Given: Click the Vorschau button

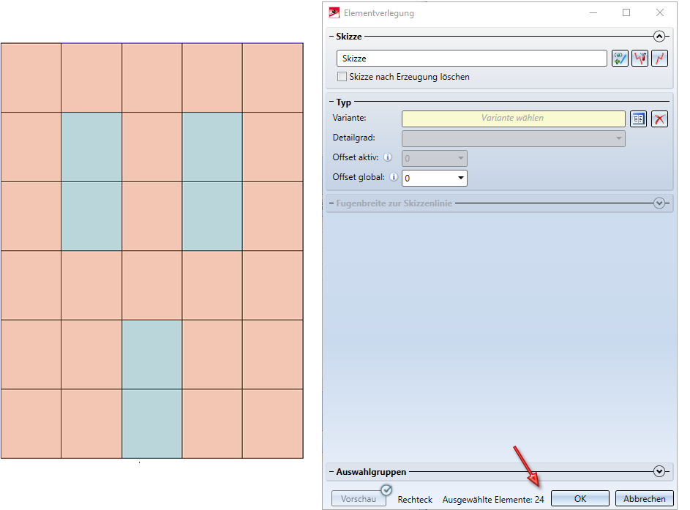Looking at the screenshot, I should (x=359, y=498).
